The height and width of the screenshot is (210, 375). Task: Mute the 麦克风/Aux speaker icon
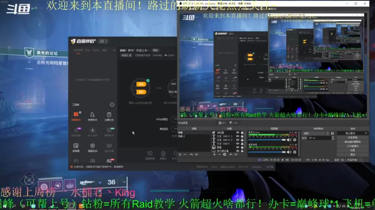tap(289, 140)
